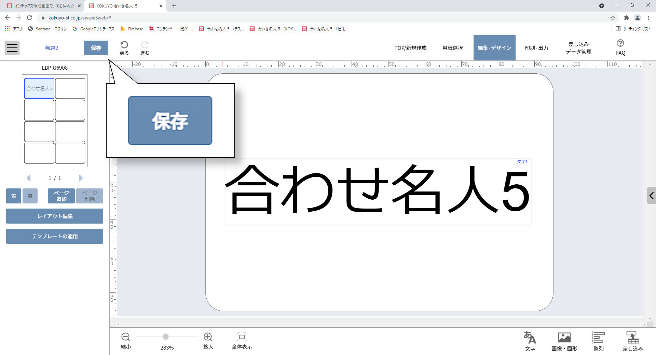Switch to the 用紙選択 tab
Viewport: 656px width, 355px height.
452,48
